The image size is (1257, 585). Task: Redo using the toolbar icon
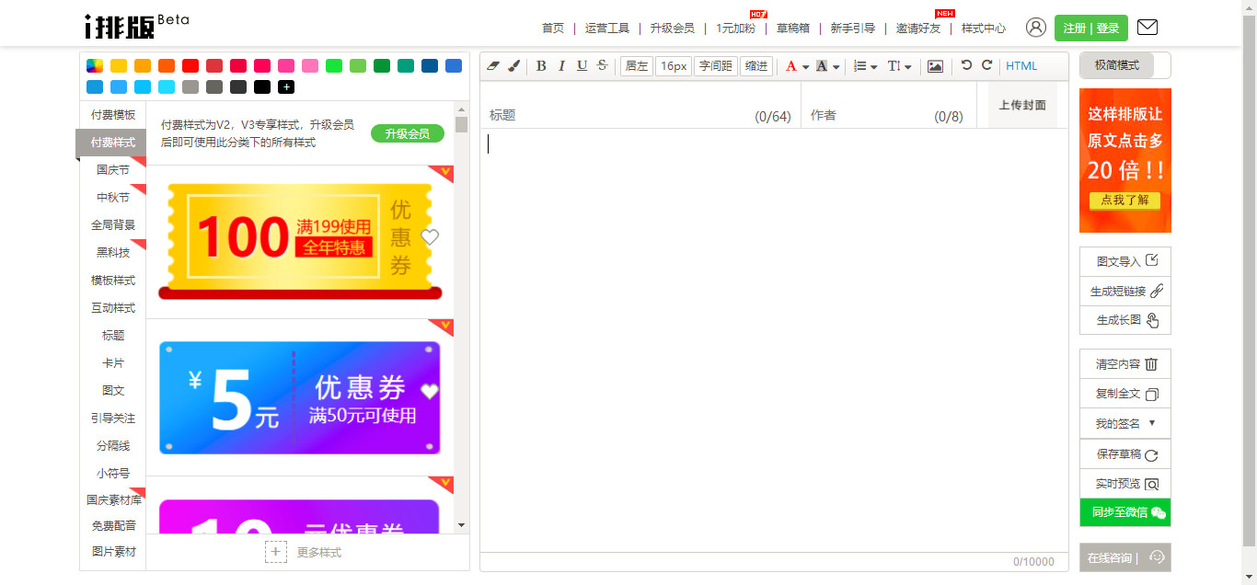click(986, 65)
